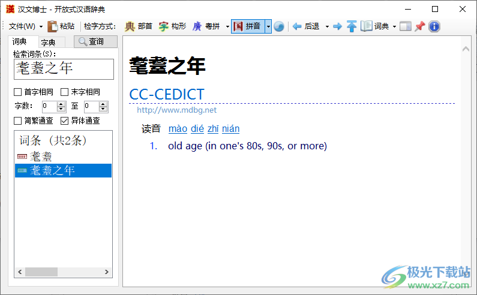This screenshot has height=295, width=477.
Task: Minimize the 汉文博士 window
Action: tap(408, 9)
